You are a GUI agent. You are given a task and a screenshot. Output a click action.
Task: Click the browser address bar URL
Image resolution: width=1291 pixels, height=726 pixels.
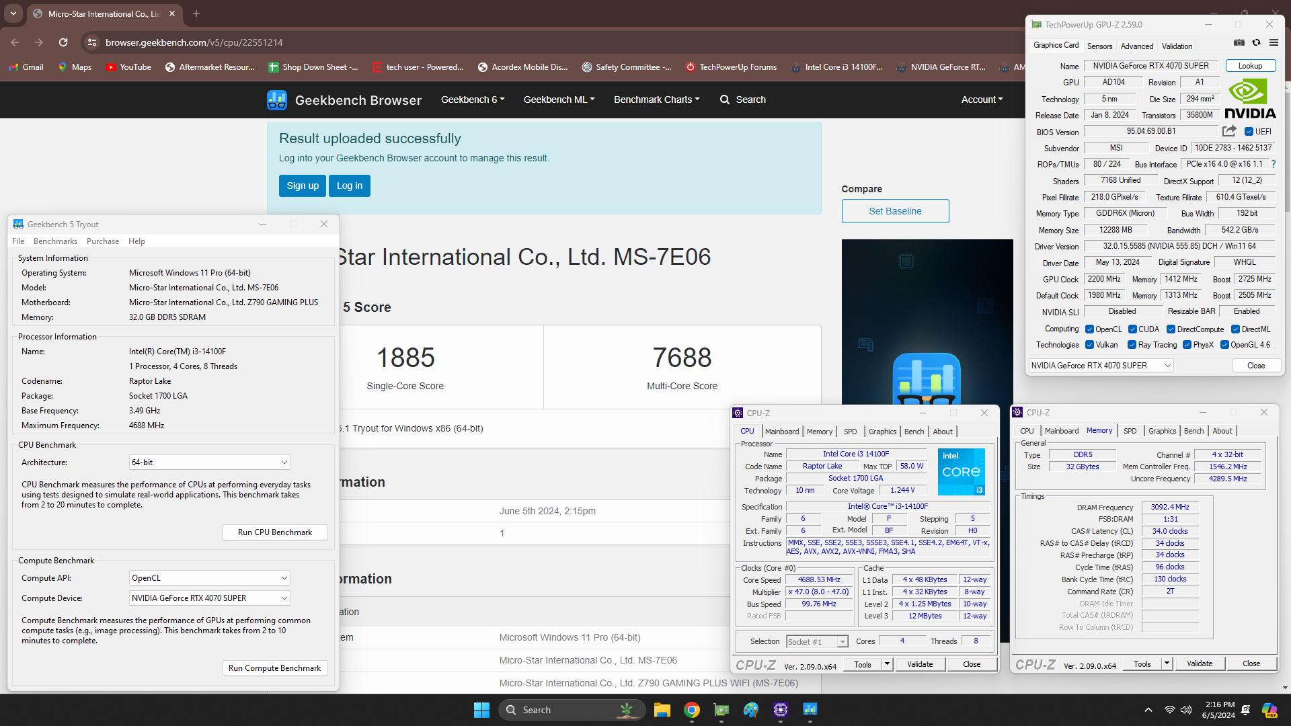point(194,42)
